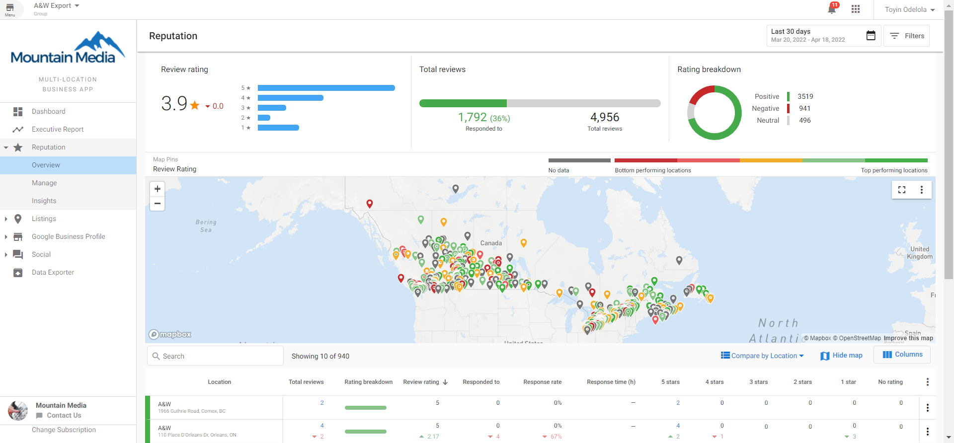Click the Reputation star icon
954x443 pixels.
point(18,147)
